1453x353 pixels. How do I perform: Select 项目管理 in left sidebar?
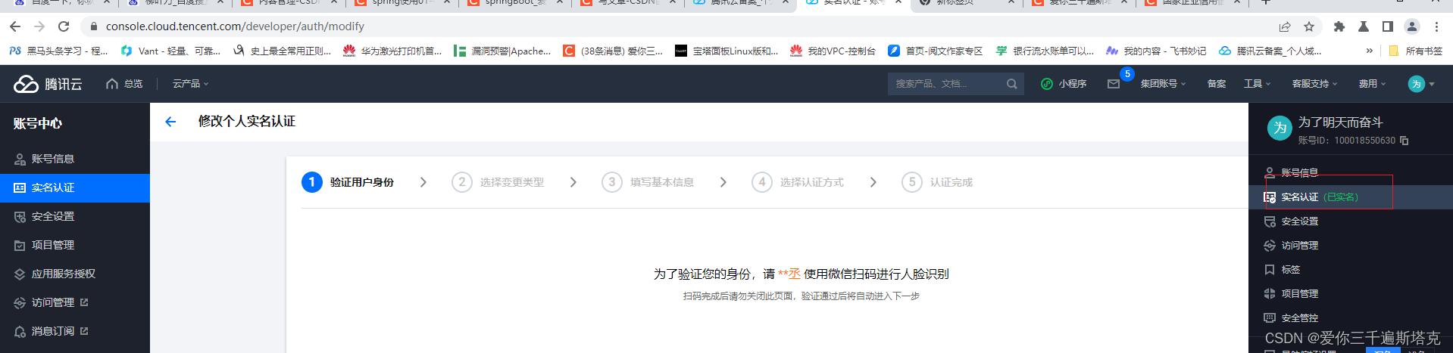(75, 245)
